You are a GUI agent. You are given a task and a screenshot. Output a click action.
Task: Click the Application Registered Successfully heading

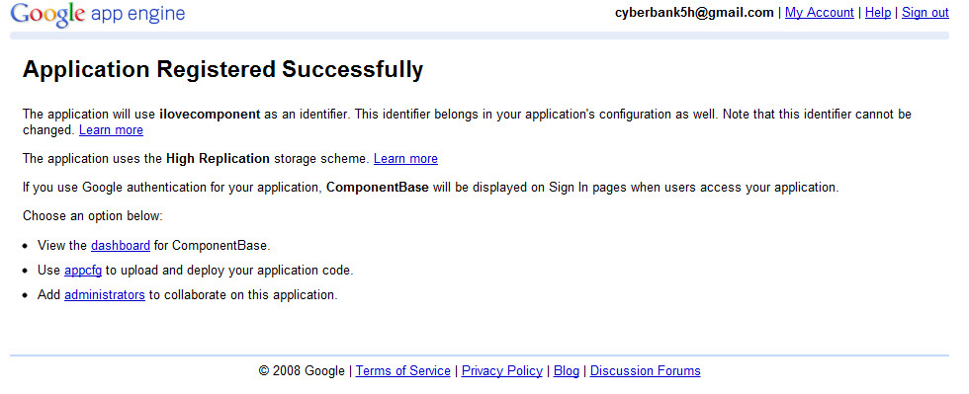click(x=223, y=69)
